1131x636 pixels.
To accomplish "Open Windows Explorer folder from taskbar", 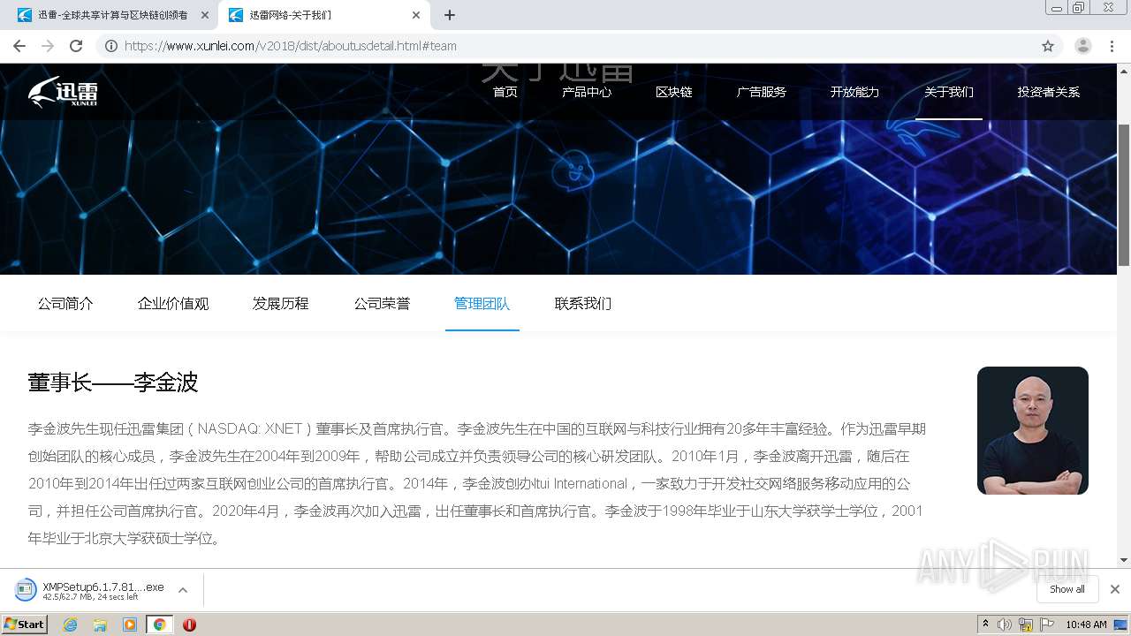I will (100, 625).
